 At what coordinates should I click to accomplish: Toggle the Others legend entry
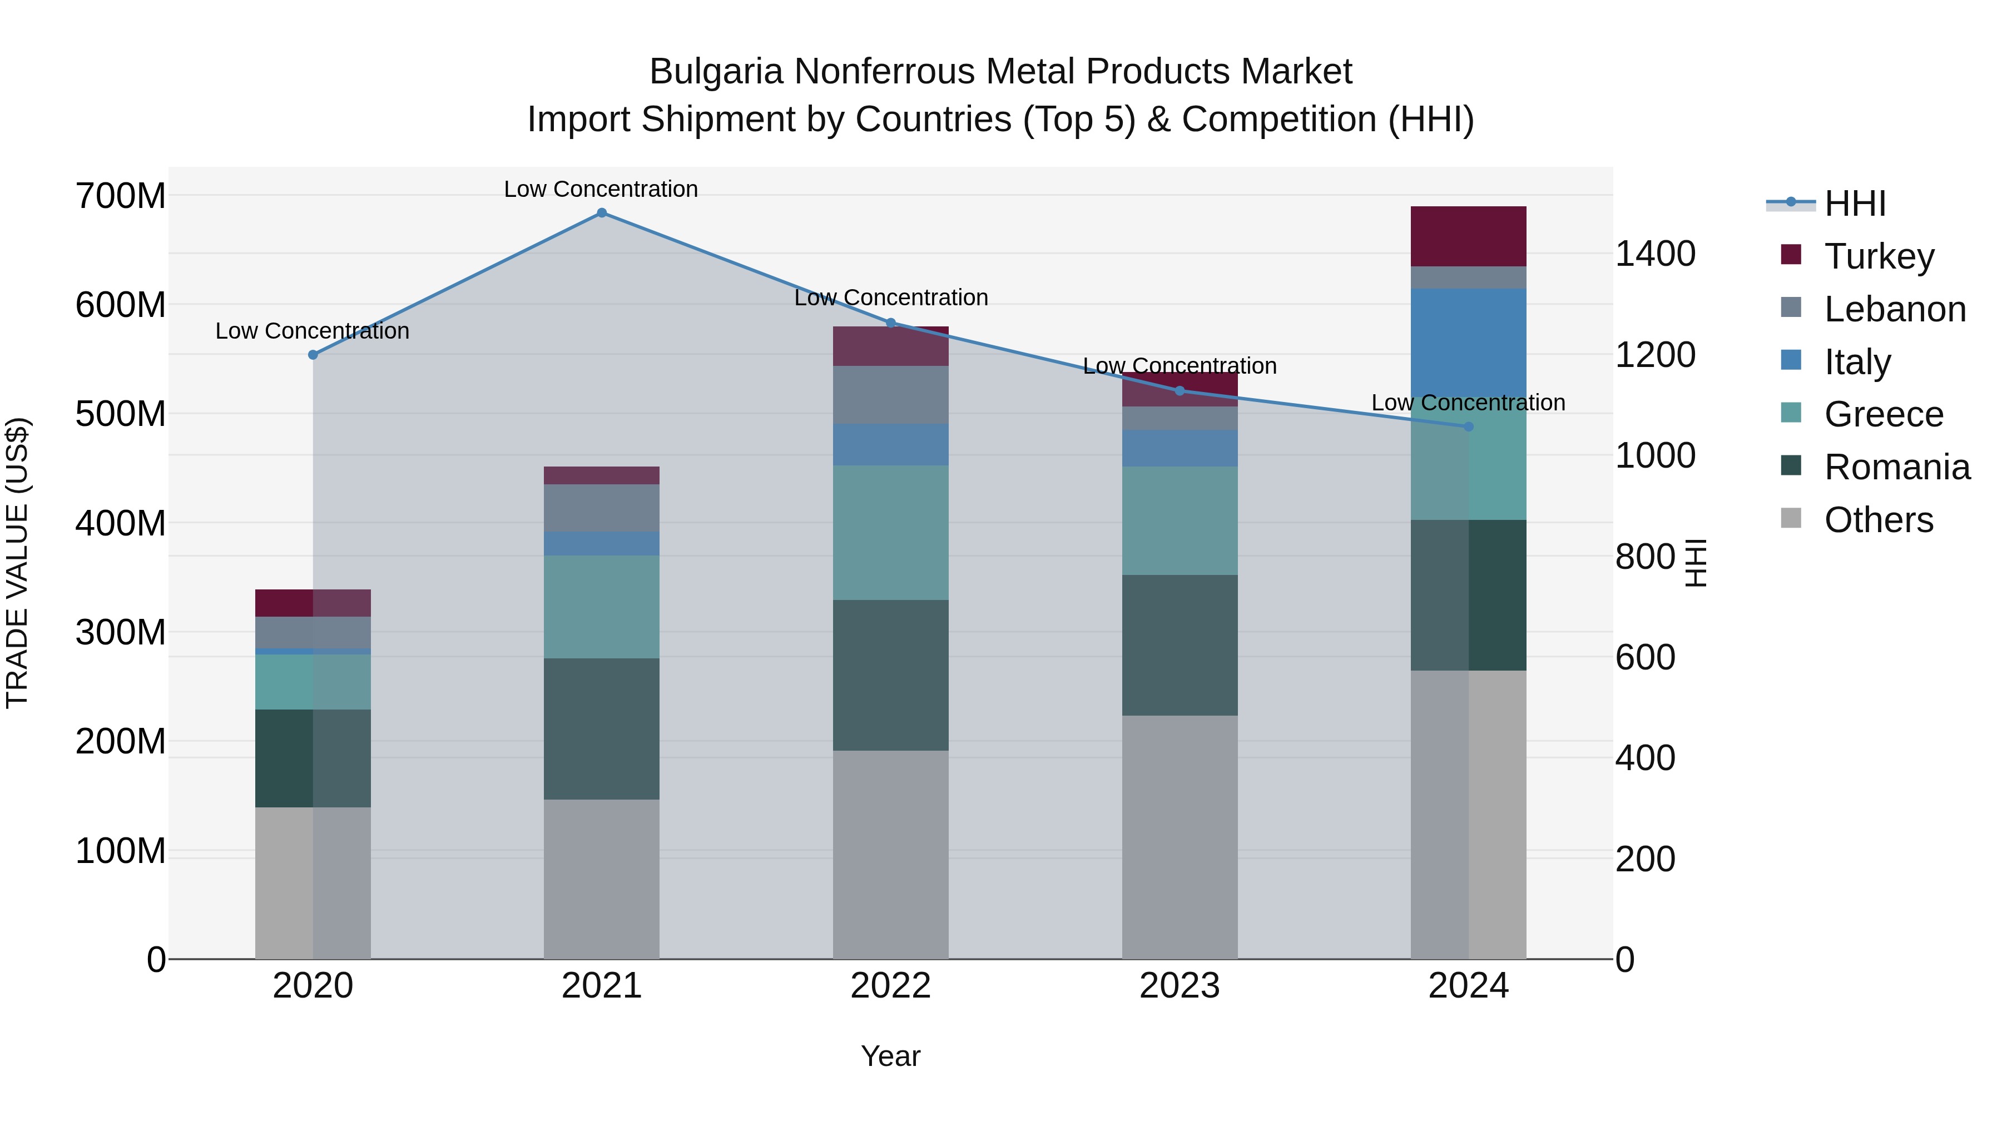[1857, 520]
